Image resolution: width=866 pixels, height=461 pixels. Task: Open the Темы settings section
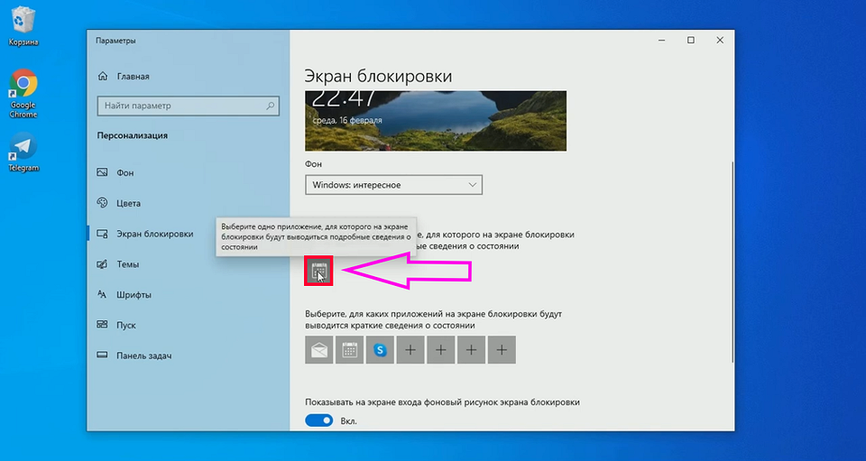188,264
